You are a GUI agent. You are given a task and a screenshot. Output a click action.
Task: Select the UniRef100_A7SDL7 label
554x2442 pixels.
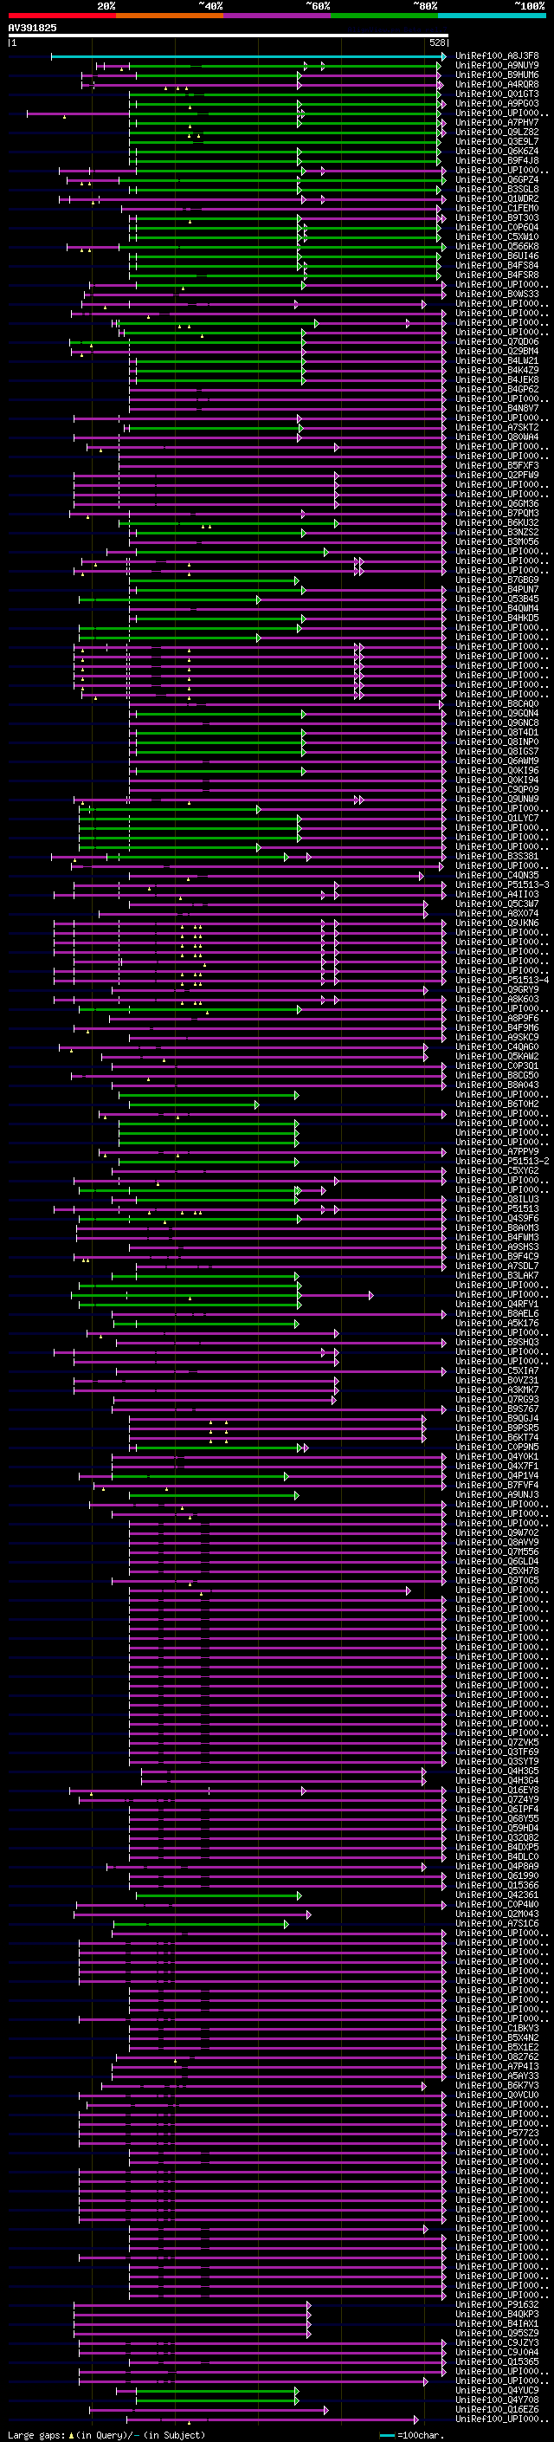[497, 1266]
